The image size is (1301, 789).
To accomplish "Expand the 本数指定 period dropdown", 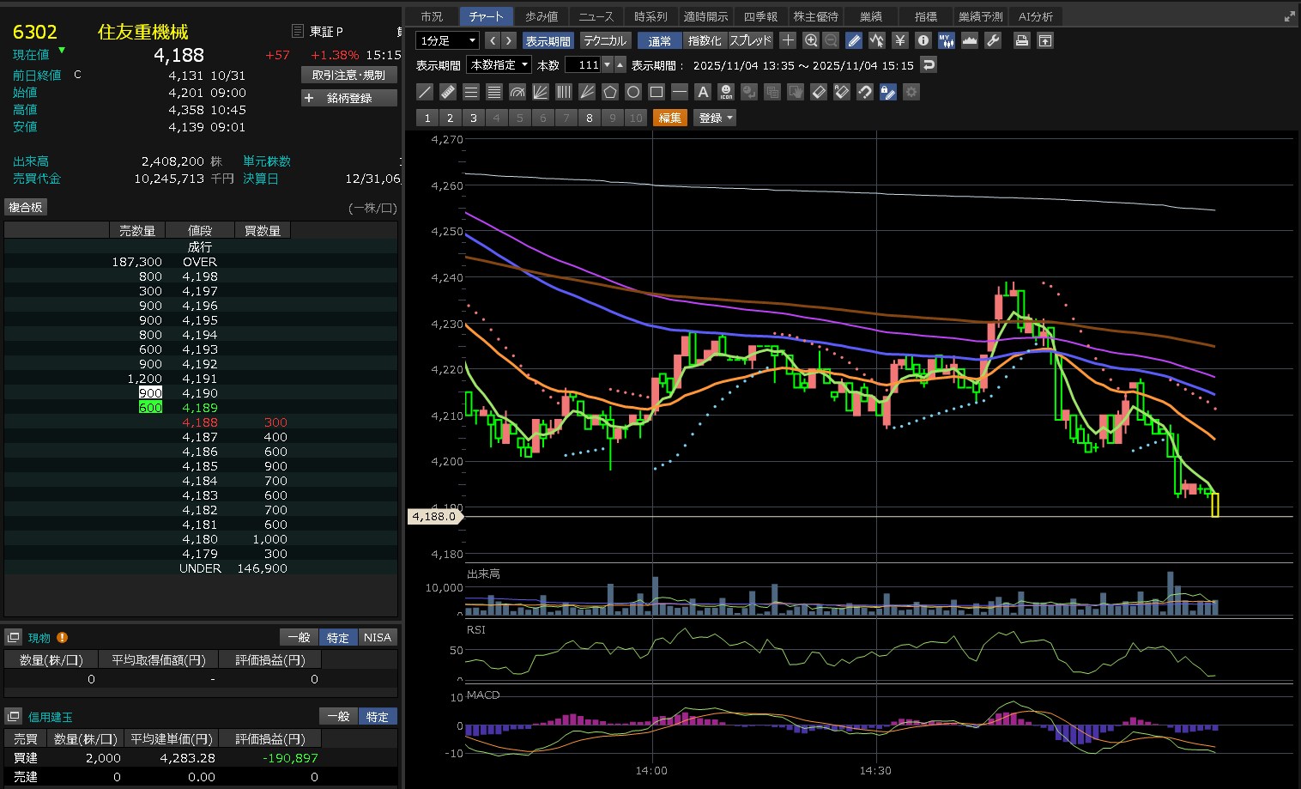I will coord(499,65).
